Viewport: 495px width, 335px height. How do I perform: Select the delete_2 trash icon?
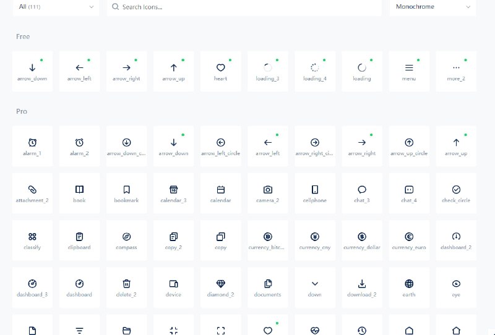pyautogui.click(x=126, y=284)
